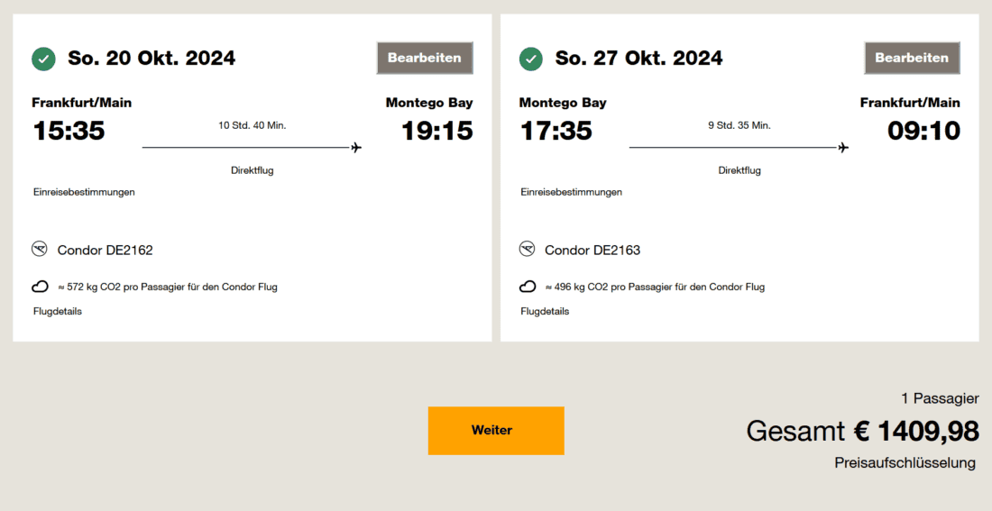This screenshot has height=511, width=992.
Task: Edit the 20 Okt. outbound flight via Bearbeiten
Action: 425,58
